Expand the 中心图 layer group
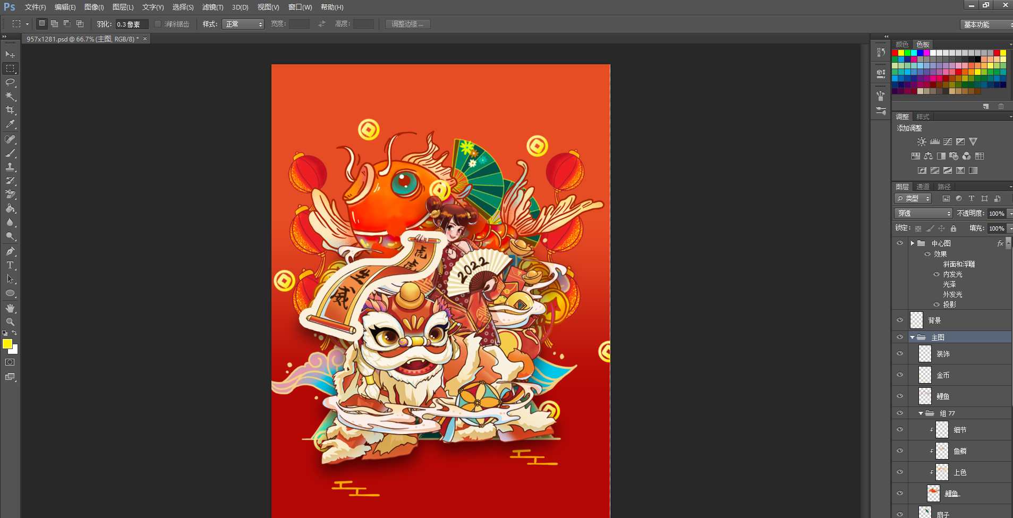 coord(913,243)
